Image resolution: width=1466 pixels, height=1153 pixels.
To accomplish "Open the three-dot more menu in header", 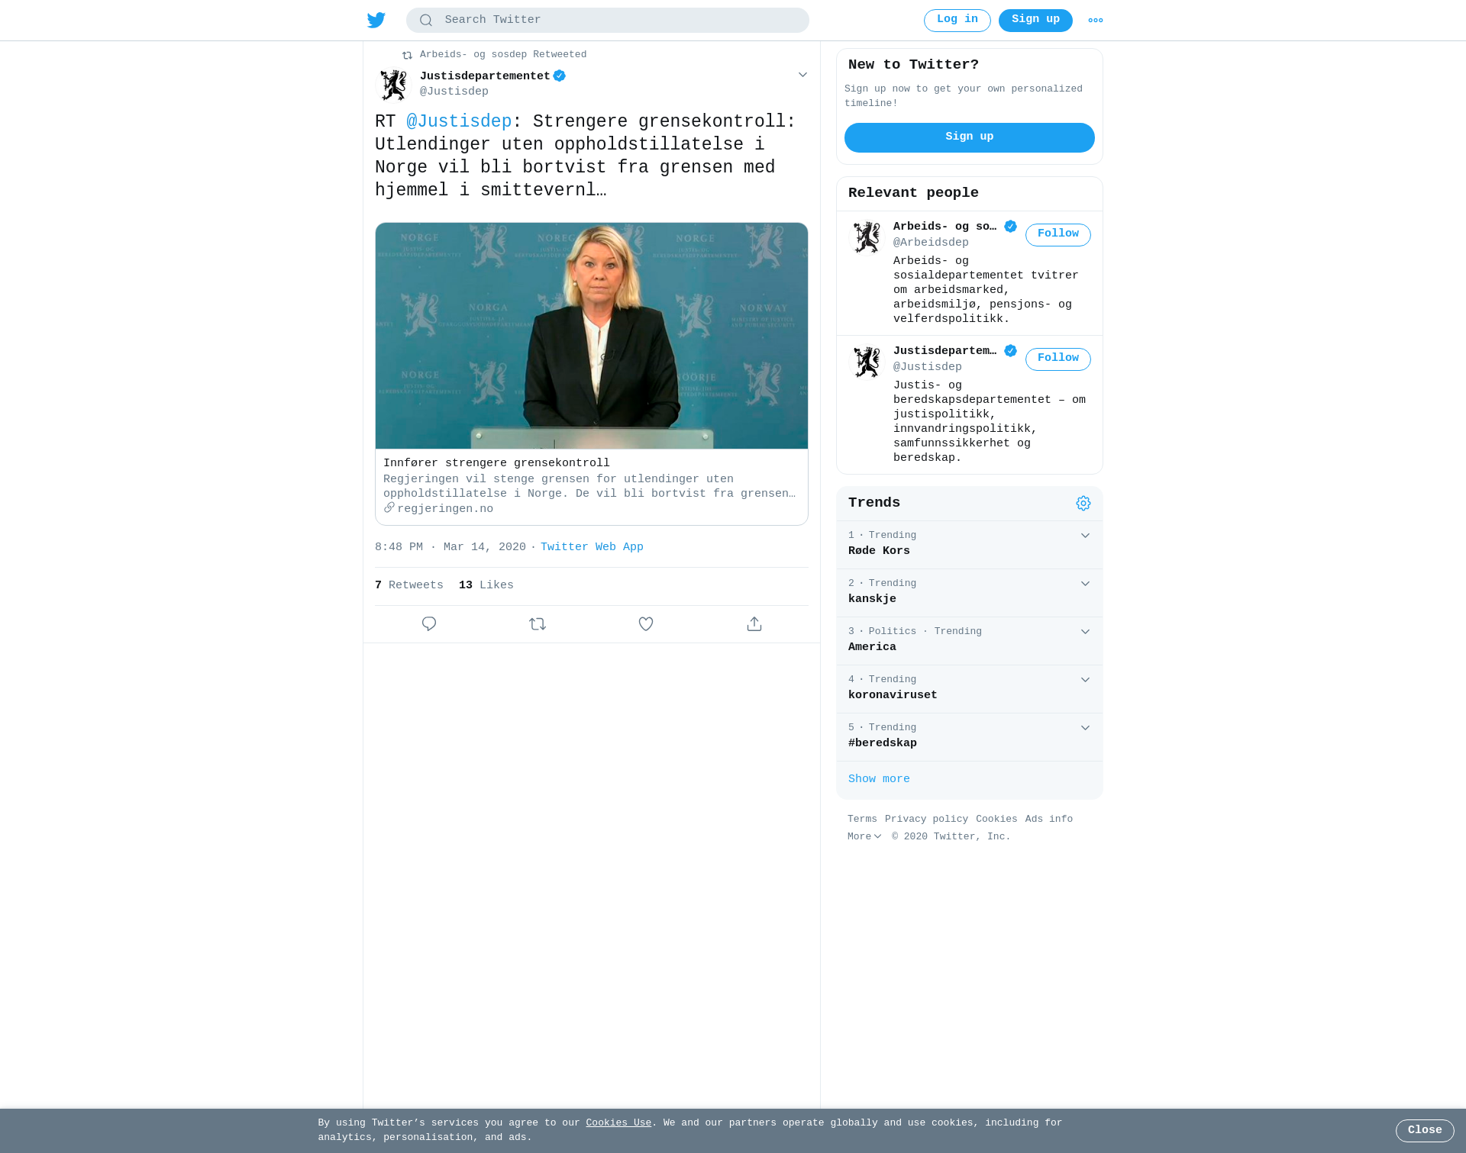I will [1096, 21].
